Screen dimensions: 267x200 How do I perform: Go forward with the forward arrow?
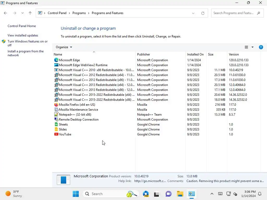[x=15, y=13]
